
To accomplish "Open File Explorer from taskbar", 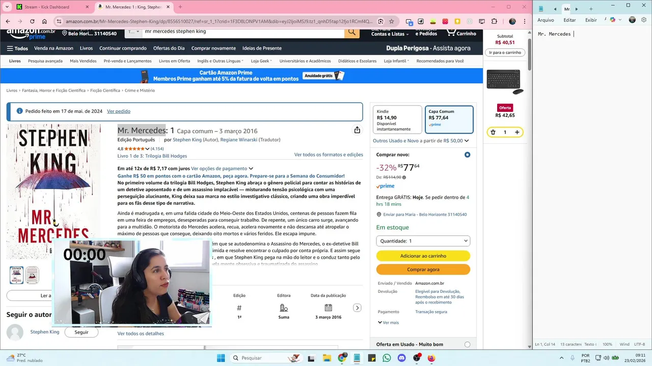I will [327, 358].
